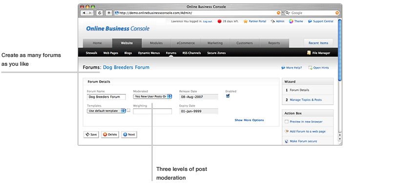Select Secure Zones in the submenu
This screenshot has width=420, height=184.
click(216, 53)
